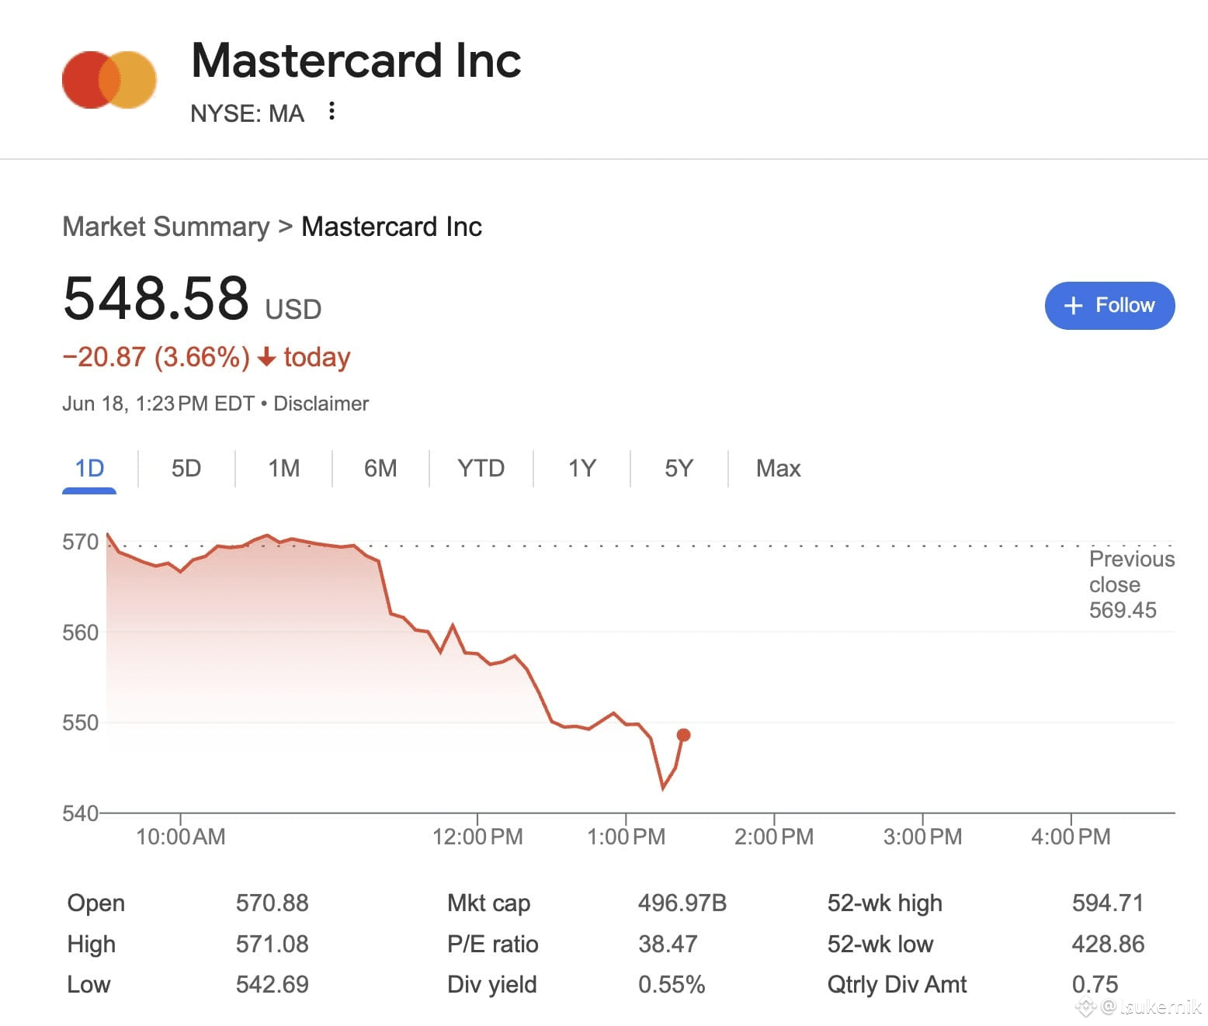The image size is (1208, 1026).
Task: Open the Market Summary breadcrumb link
Action: click(165, 227)
